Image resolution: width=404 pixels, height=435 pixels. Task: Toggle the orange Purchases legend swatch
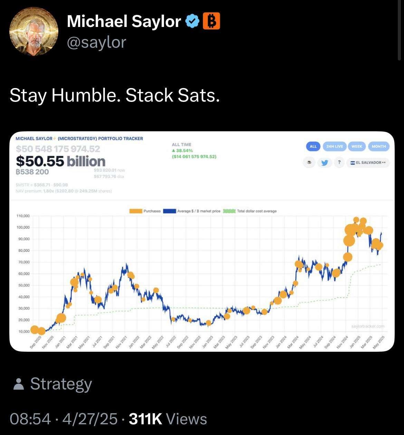click(x=136, y=211)
